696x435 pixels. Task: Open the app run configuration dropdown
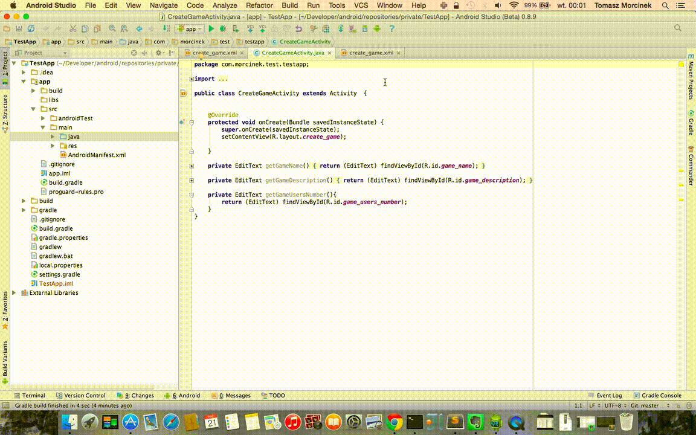[190, 28]
